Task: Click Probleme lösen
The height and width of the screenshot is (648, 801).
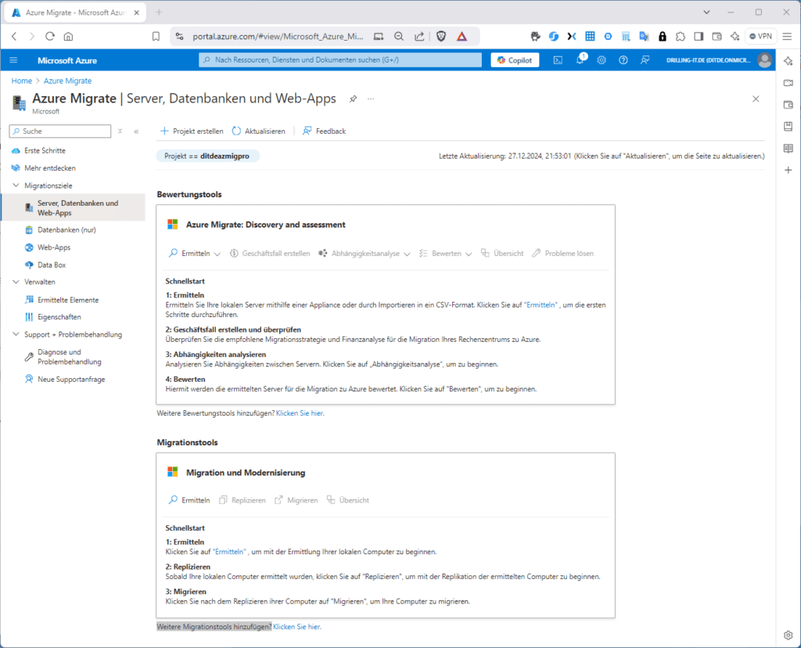Action: [x=563, y=254]
